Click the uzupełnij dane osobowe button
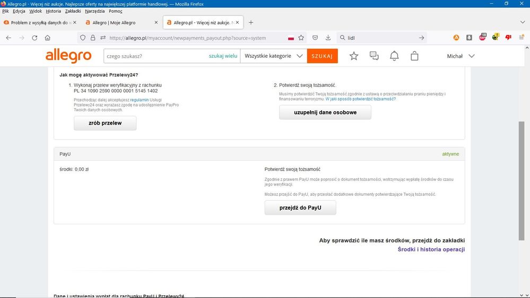The height and width of the screenshot is (298, 530). tap(325, 112)
